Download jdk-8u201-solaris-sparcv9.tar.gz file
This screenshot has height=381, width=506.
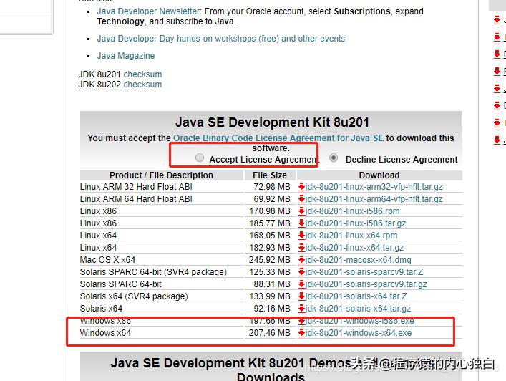(x=366, y=284)
